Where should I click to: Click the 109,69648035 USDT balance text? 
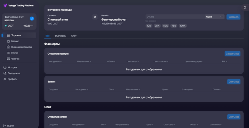[x=112, y=23]
